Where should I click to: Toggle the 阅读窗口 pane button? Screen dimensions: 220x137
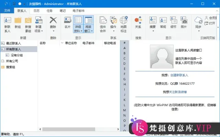(x=89, y=24)
